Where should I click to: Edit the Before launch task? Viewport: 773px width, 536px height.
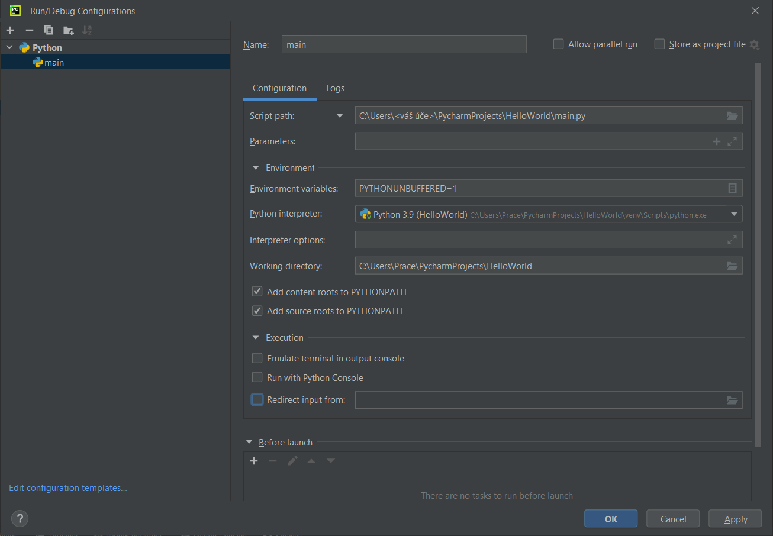tap(292, 461)
